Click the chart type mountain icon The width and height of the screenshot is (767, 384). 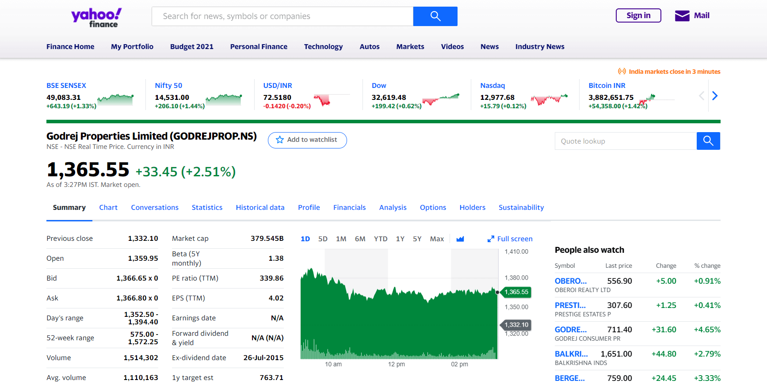pyautogui.click(x=460, y=239)
